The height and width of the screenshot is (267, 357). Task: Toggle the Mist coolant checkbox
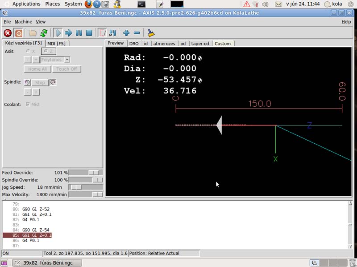[x=29, y=105]
